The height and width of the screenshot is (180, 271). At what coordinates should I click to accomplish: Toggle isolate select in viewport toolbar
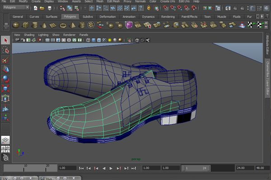[x=129, y=40]
